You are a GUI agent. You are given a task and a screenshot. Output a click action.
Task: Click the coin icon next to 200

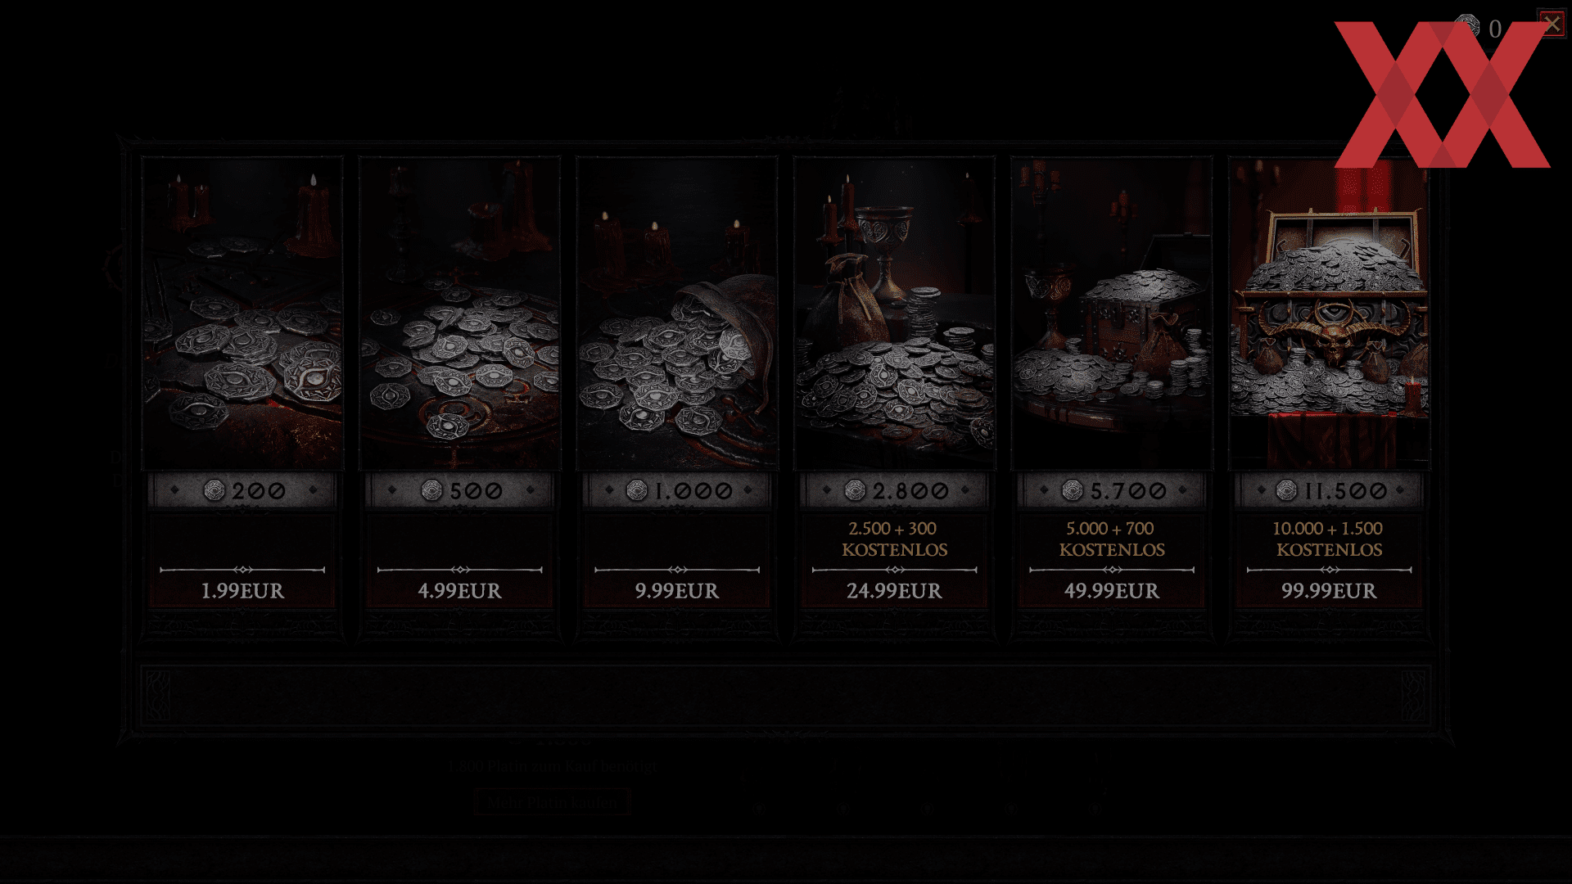tap(215, 490)
